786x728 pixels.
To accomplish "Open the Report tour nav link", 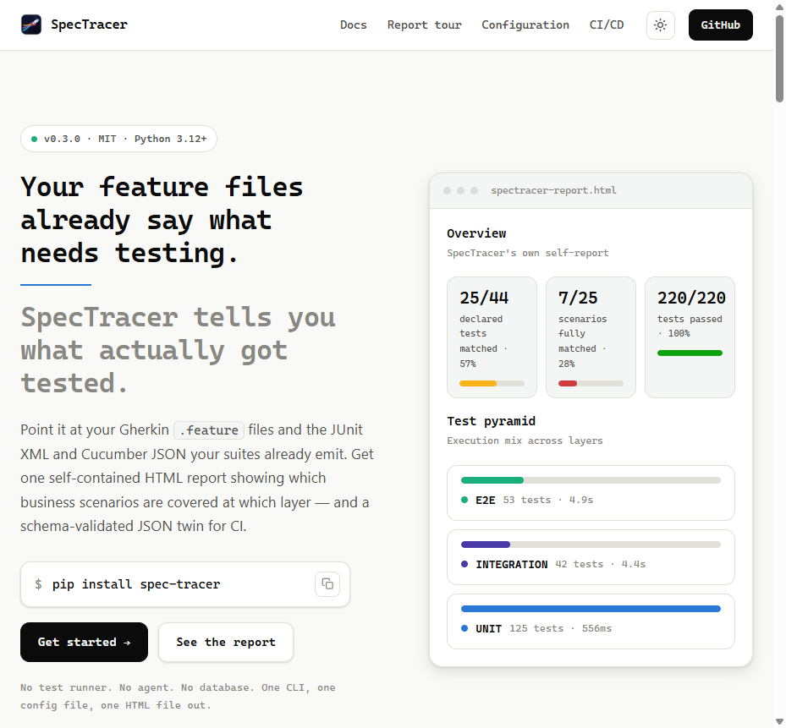I will click(x=424, y=25).
